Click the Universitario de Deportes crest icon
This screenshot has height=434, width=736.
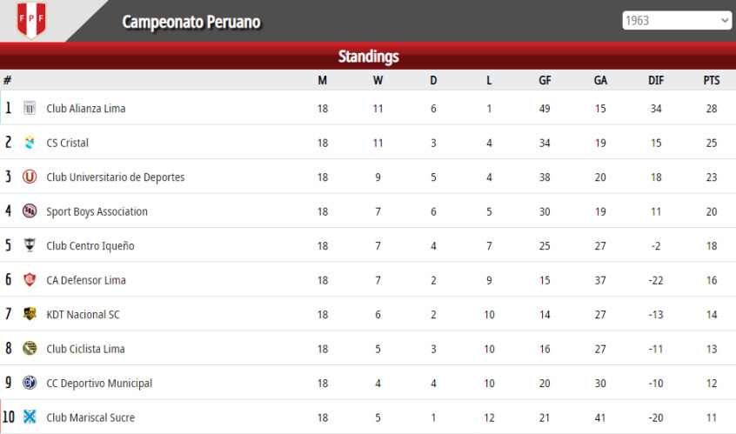click(30, 177)
